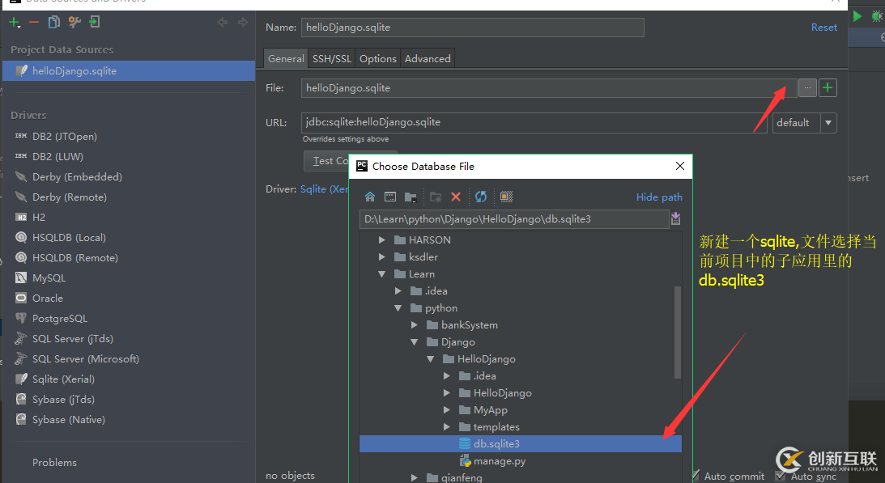The width and height of the screenshot is (885, 483).
Task: Click the green run arrow in the top-right corner
Action: [x=857, y=16]
